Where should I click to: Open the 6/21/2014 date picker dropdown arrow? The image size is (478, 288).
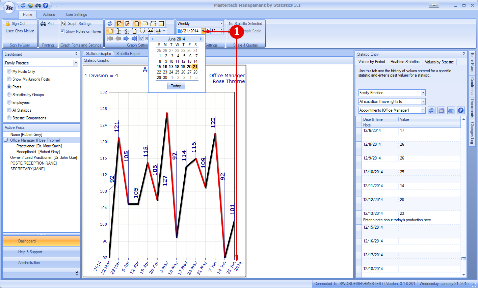coord(203,31)
